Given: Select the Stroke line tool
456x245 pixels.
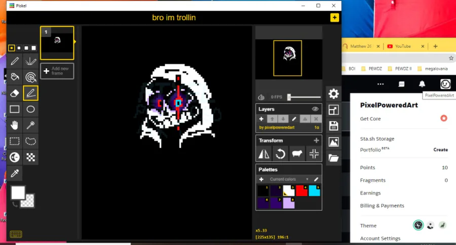Looking at the screenshot, I should [x=30, y=93].
